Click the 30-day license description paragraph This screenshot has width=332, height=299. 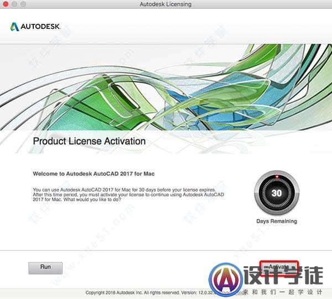click(128, 195)
